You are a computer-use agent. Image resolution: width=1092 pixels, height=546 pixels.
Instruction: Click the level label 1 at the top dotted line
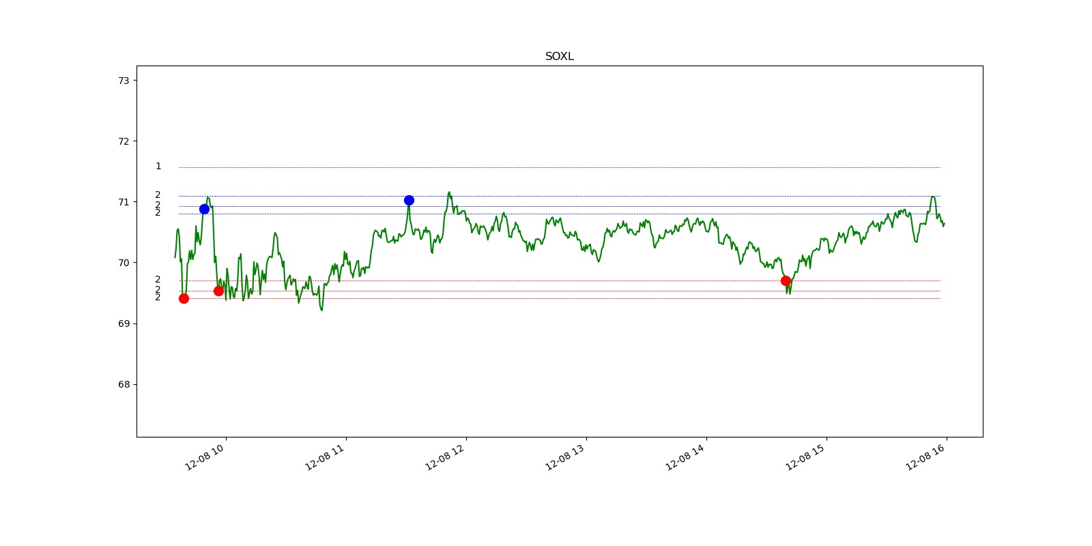point(158,167)
